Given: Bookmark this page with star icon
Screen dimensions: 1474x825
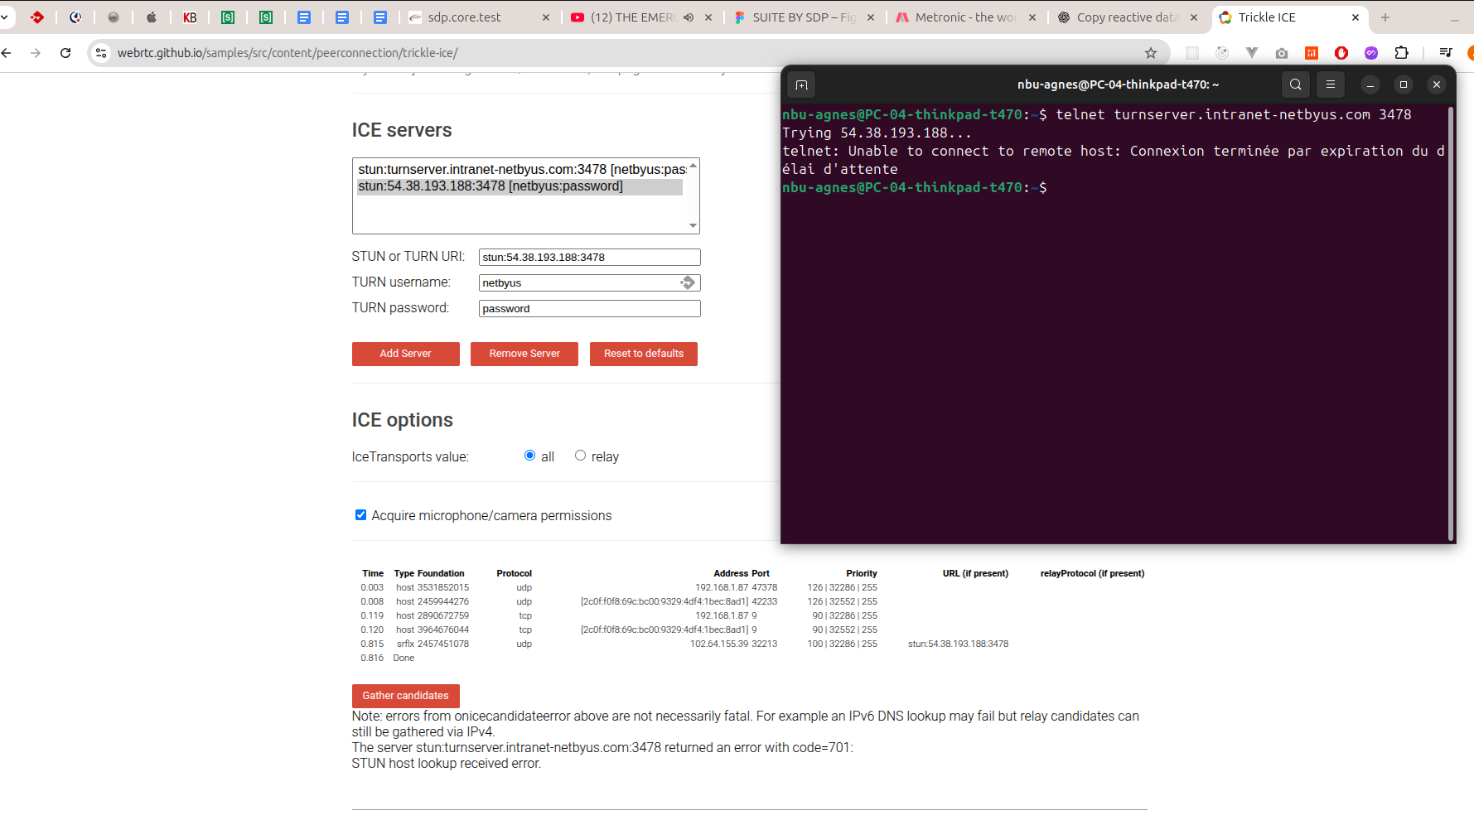Looking at the screenshot, I should click(x=1151, y=53).
